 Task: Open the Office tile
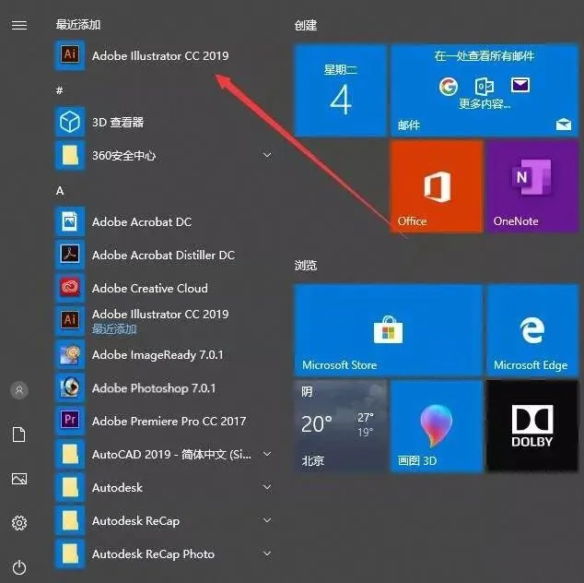pyautogui.click(x=437, y=186)
